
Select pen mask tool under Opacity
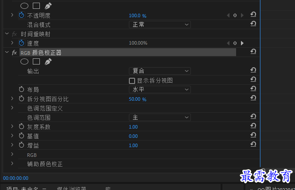point(48,6)
